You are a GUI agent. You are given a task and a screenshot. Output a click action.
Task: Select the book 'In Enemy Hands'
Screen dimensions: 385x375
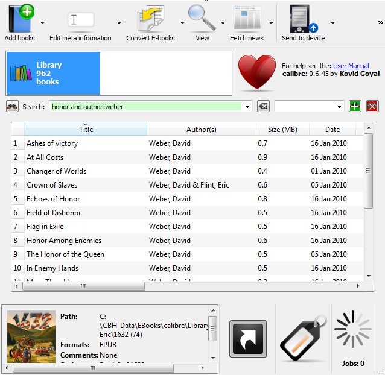click(x=52, y=268)
